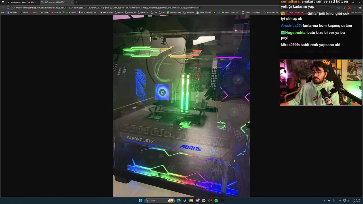Open the Helpdesk bookmark
The image size is (363, 204).
pyautogui.click(x=174, y=12)
